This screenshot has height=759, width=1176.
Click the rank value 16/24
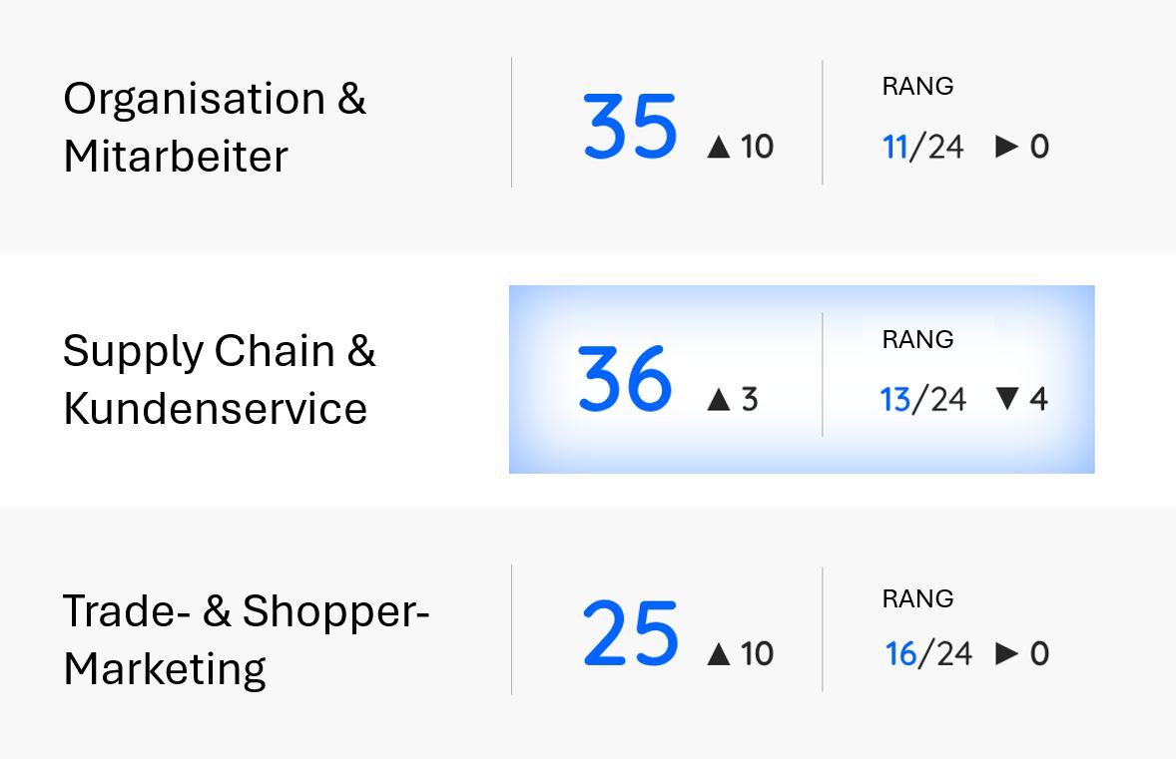click(928, 654)
